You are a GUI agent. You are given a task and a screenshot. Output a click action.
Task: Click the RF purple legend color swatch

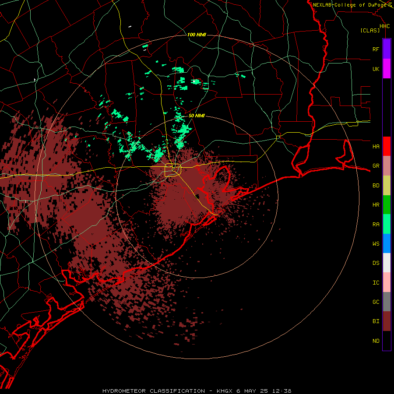[387, 49]
